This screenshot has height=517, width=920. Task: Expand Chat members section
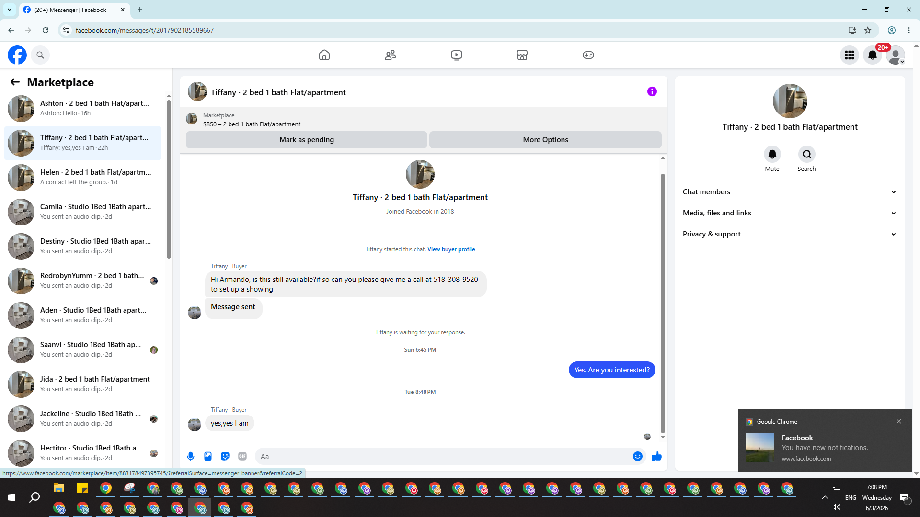coord(790,192)
